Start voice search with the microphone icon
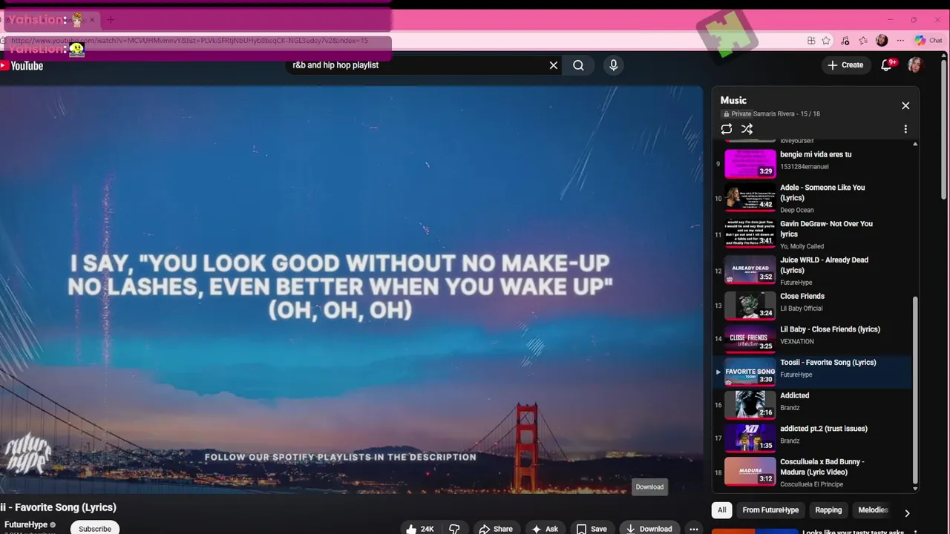This screenshot has width=950, height=534. click(613, 65)
